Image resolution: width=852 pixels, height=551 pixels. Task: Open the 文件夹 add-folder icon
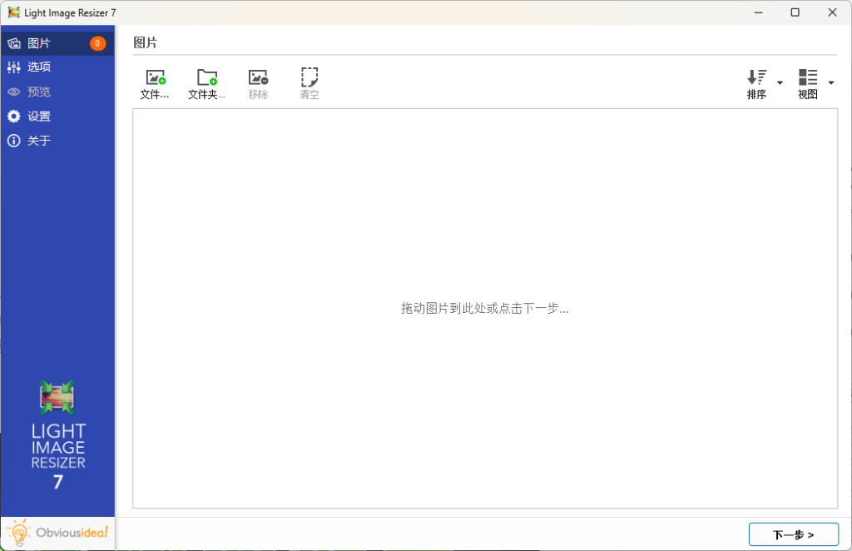point(206,77)
